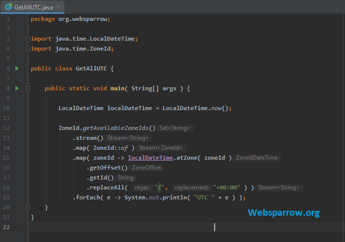Click java.time.LocalDateTime in the import
Screen dimensions: 345x242
(x=95, y=39)
